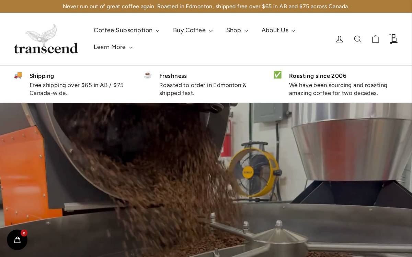Click the shipping truck emoji icon

pyautogui.click(x=18, y=75)
